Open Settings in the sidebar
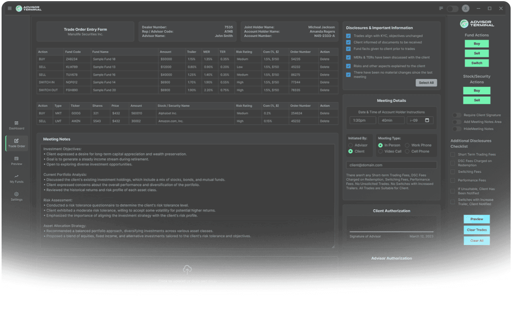Screen dimensions: 513x313 tap(16, 196)
